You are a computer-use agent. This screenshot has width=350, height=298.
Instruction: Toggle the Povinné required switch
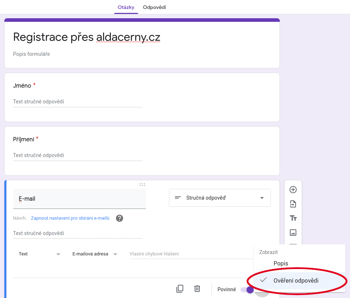tap(247, 289)
